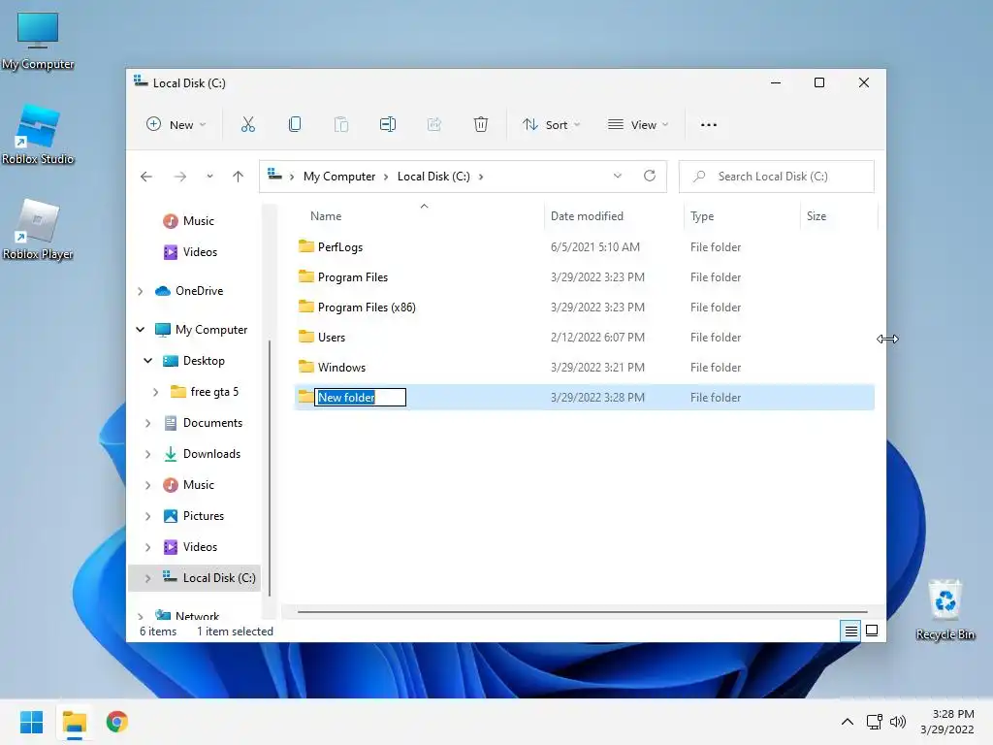Expand the Downloads tree node

pos(148,454)
